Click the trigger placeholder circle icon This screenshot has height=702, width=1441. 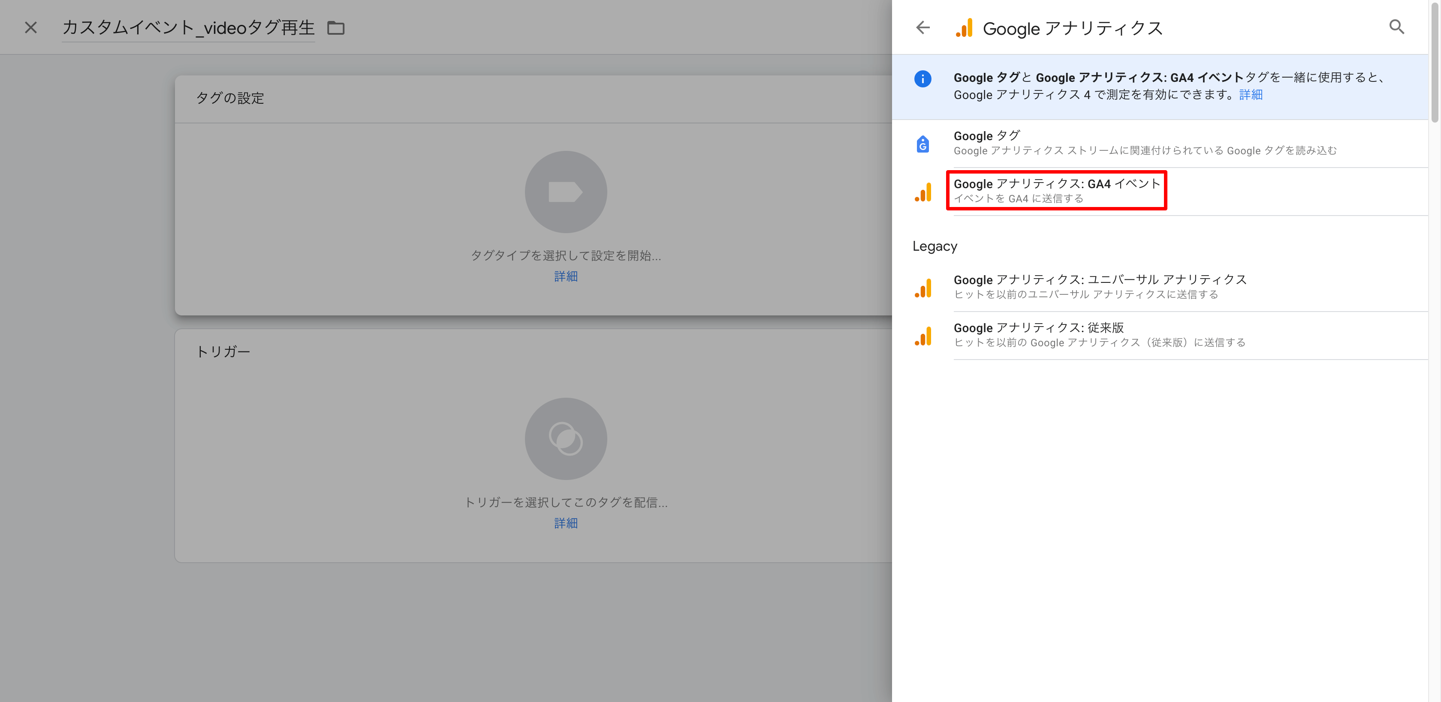tap(566, 439)
